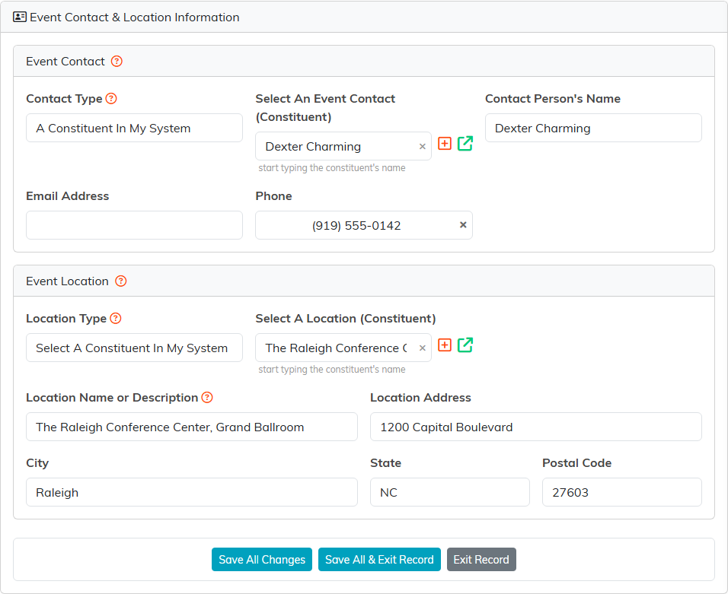Click the Event Contact section heading
Viewport: 728px width, 594px height.
click(65, 61)
